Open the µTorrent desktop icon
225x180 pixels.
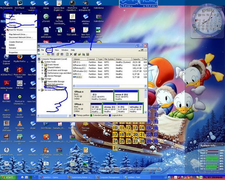pyautogui.click(x=46, y=18)
